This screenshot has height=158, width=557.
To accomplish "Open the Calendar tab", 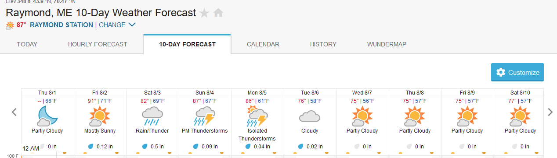I will click(263, 44).
